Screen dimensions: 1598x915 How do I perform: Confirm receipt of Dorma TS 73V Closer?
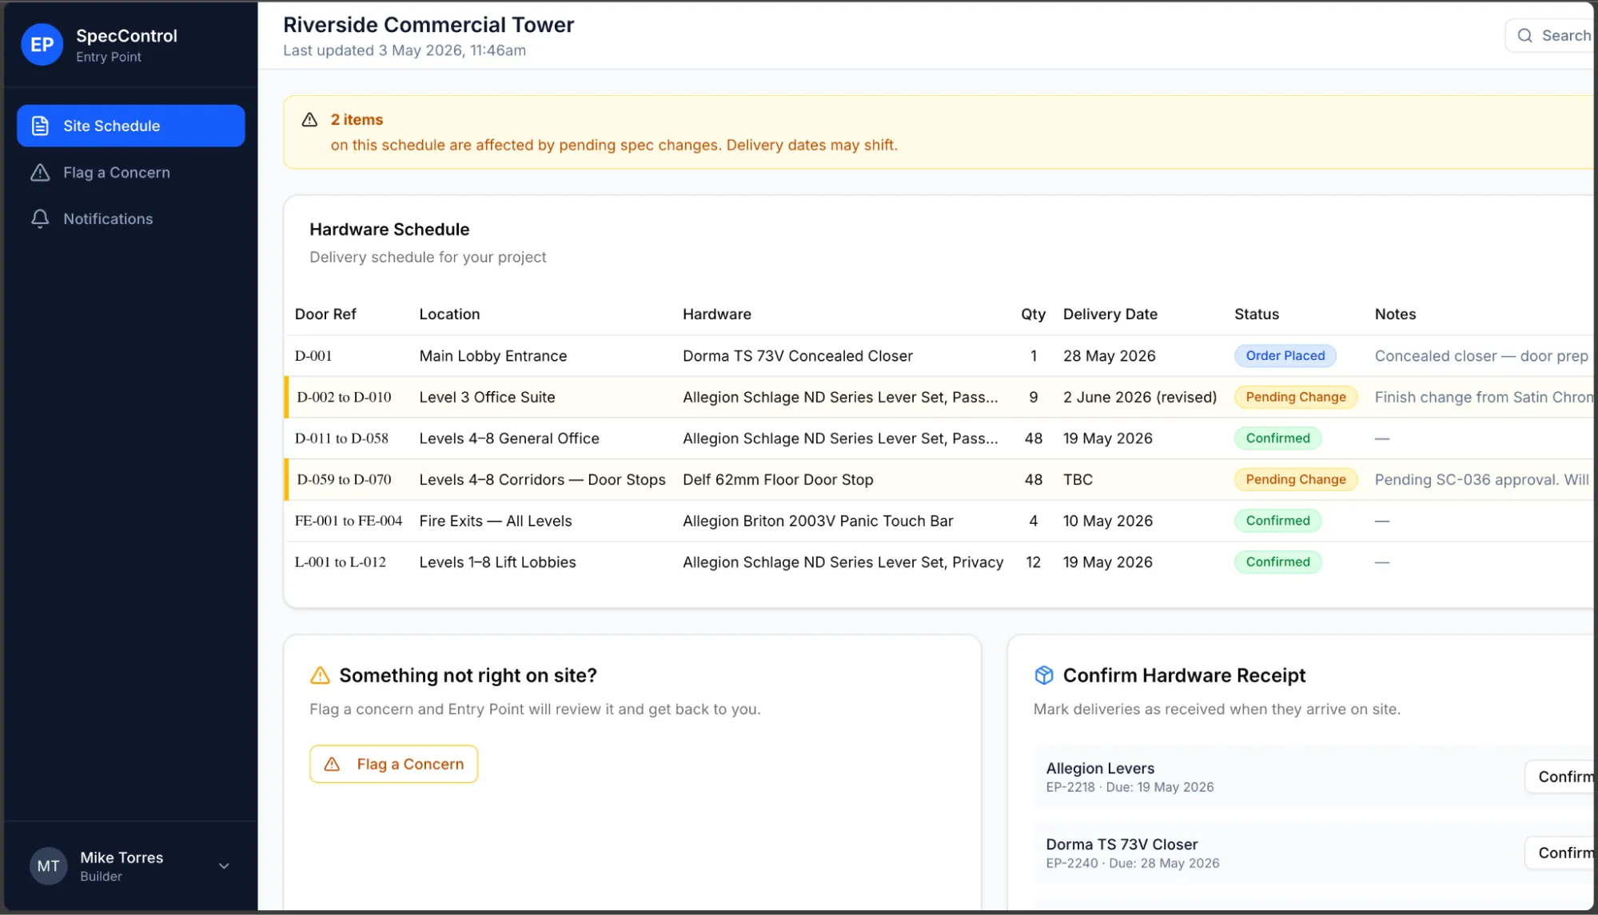click(1561, 853)
